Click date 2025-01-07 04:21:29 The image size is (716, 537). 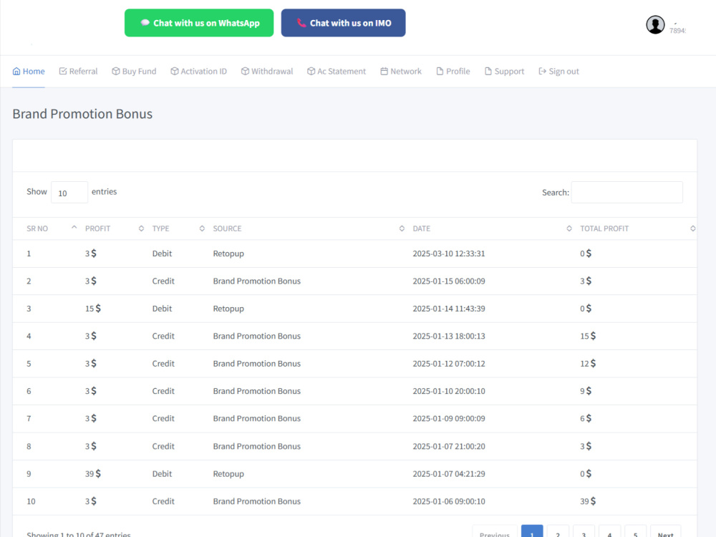click(449, 473)
